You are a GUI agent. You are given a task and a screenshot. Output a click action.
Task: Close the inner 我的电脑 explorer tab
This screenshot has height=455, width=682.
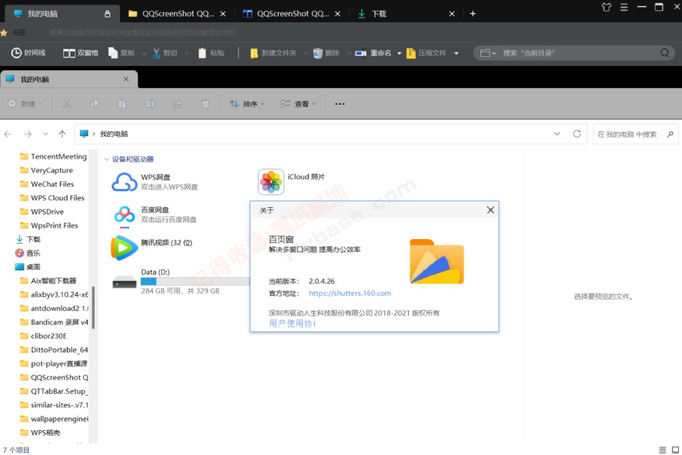(126, 79)
